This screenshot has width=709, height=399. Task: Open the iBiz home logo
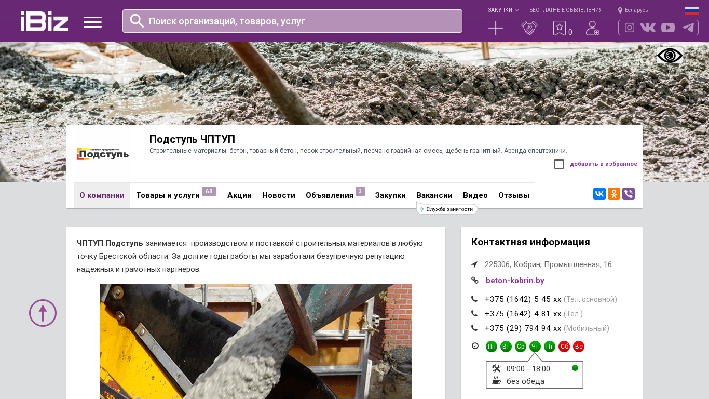pyautogui.click(x=44, y=21)
